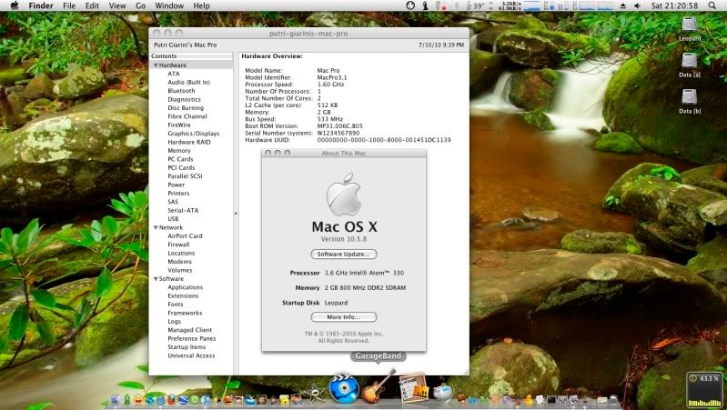Click the network speed readout in menu bar
727x410 pixels.
tap(509, 5)
